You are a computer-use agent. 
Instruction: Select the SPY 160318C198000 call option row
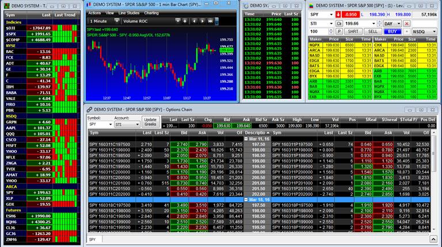click(x=166, y=211)
